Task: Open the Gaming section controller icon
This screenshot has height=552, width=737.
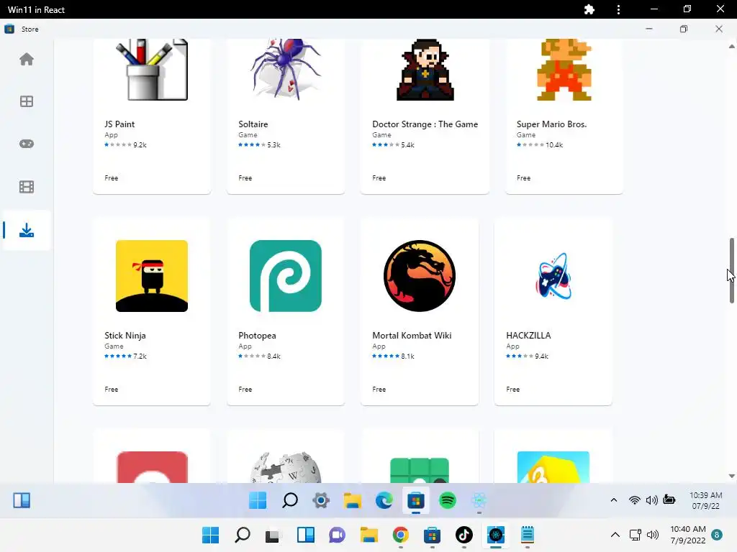Action: [x=27, y=144]
